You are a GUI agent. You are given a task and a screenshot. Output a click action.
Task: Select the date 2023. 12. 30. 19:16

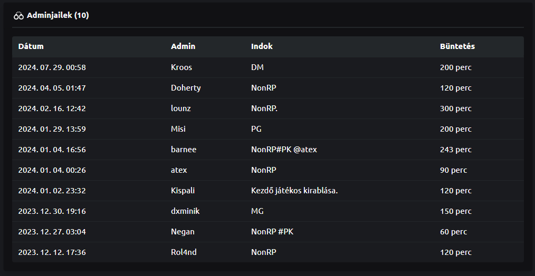52,211
